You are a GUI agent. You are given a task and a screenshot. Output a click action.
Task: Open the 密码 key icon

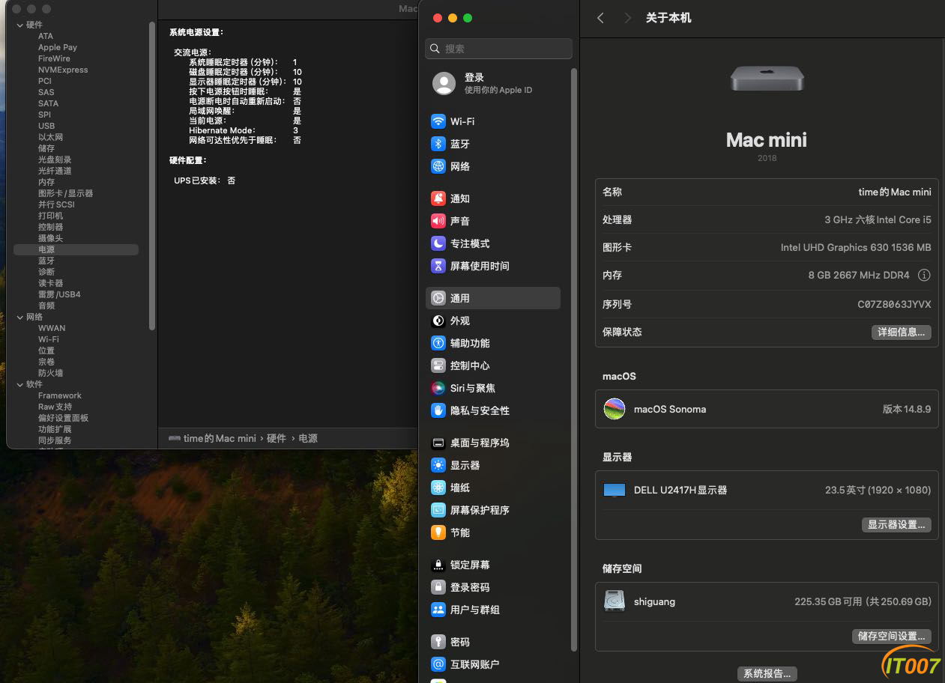pos(438,642)
